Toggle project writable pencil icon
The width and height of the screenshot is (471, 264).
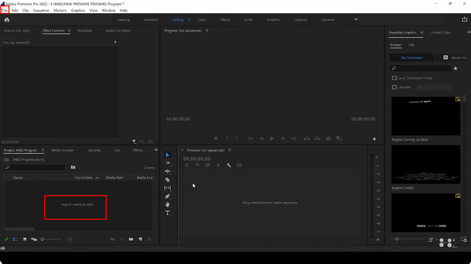[6, 239]
